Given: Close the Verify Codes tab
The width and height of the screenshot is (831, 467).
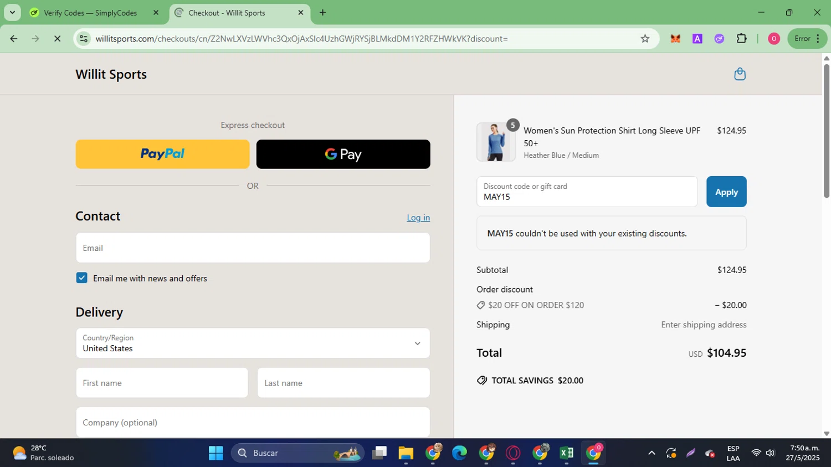Looking at the screenshot, I should coord(156,13).
